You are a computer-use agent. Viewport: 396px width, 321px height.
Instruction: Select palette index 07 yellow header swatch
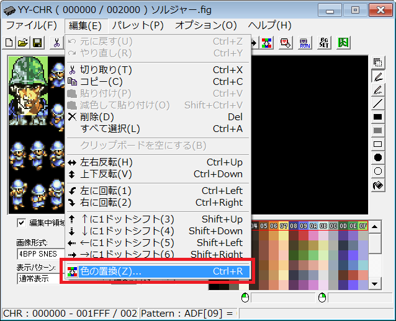[284, 226]
